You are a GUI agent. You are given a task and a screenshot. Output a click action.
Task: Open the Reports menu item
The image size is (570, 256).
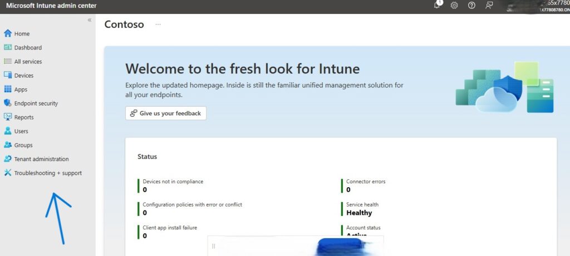coord(24,117)
